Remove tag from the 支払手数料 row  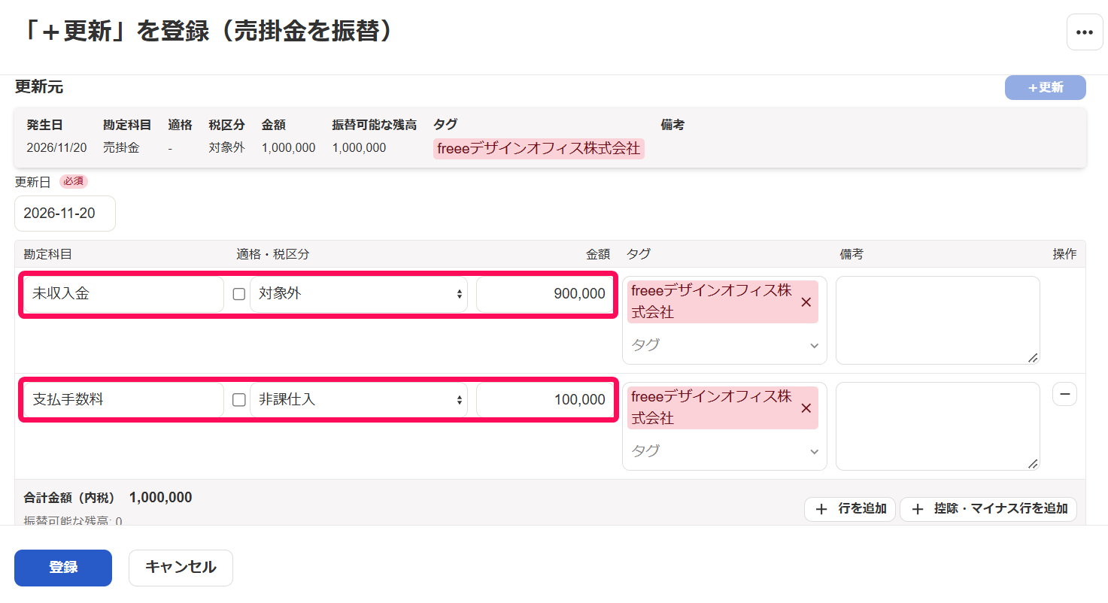pyautogui.click(x=806, y=408)
